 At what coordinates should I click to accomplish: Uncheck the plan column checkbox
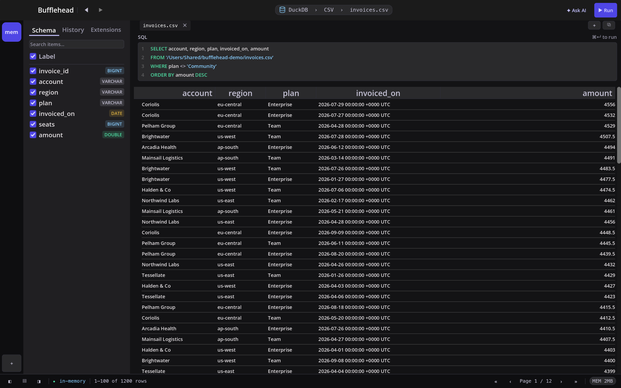coord(33,103)
